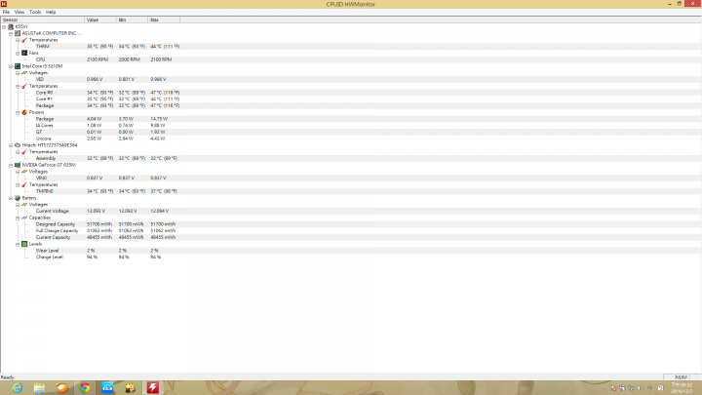Collapse the Intel Core i5 3210M node
Screen dimensions: 702x395
point(11,66)
